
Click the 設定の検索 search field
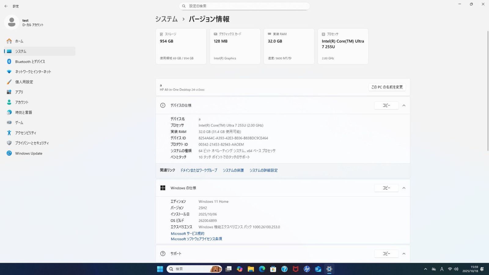pyautogui.click(x=244, y=6)
